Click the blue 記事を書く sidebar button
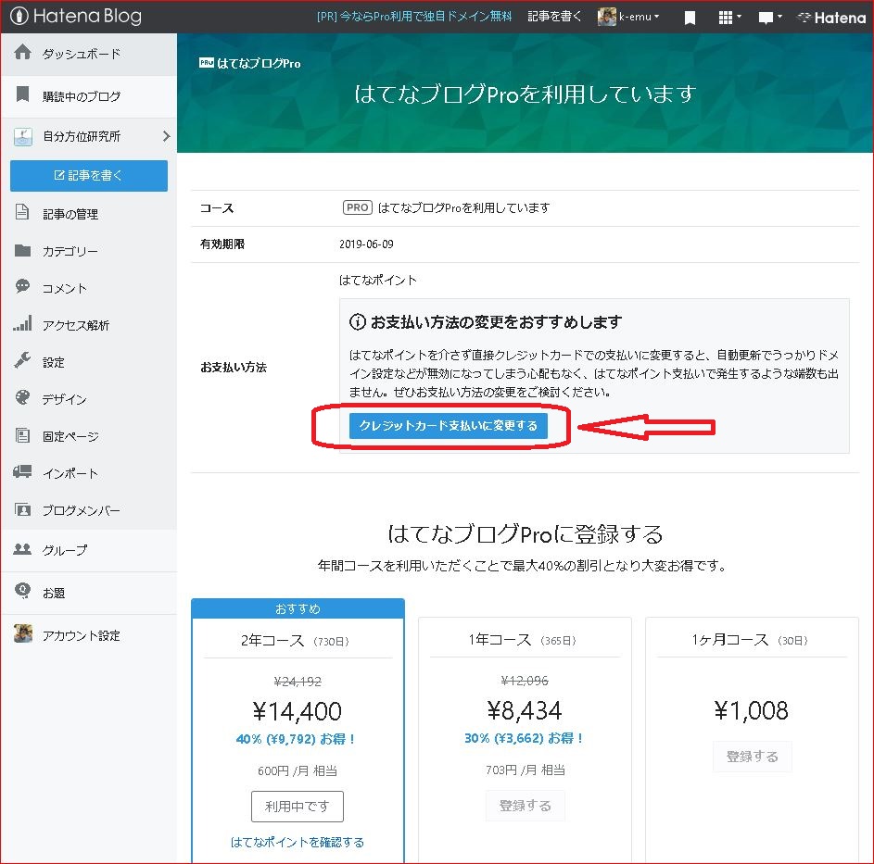 [x=89, y=175]
